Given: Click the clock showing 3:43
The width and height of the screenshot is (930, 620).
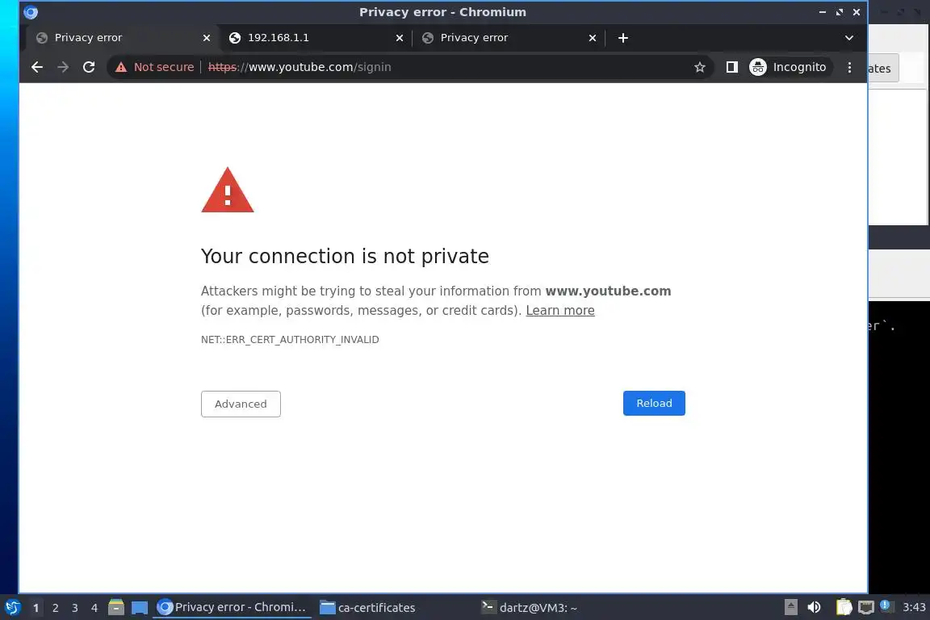Looking at the screenshot, I should pyautogui.click(x=914, y=608).
